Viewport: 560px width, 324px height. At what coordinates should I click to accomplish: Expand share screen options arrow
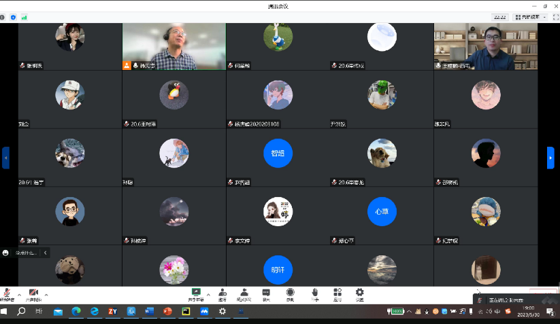point(208,294)
